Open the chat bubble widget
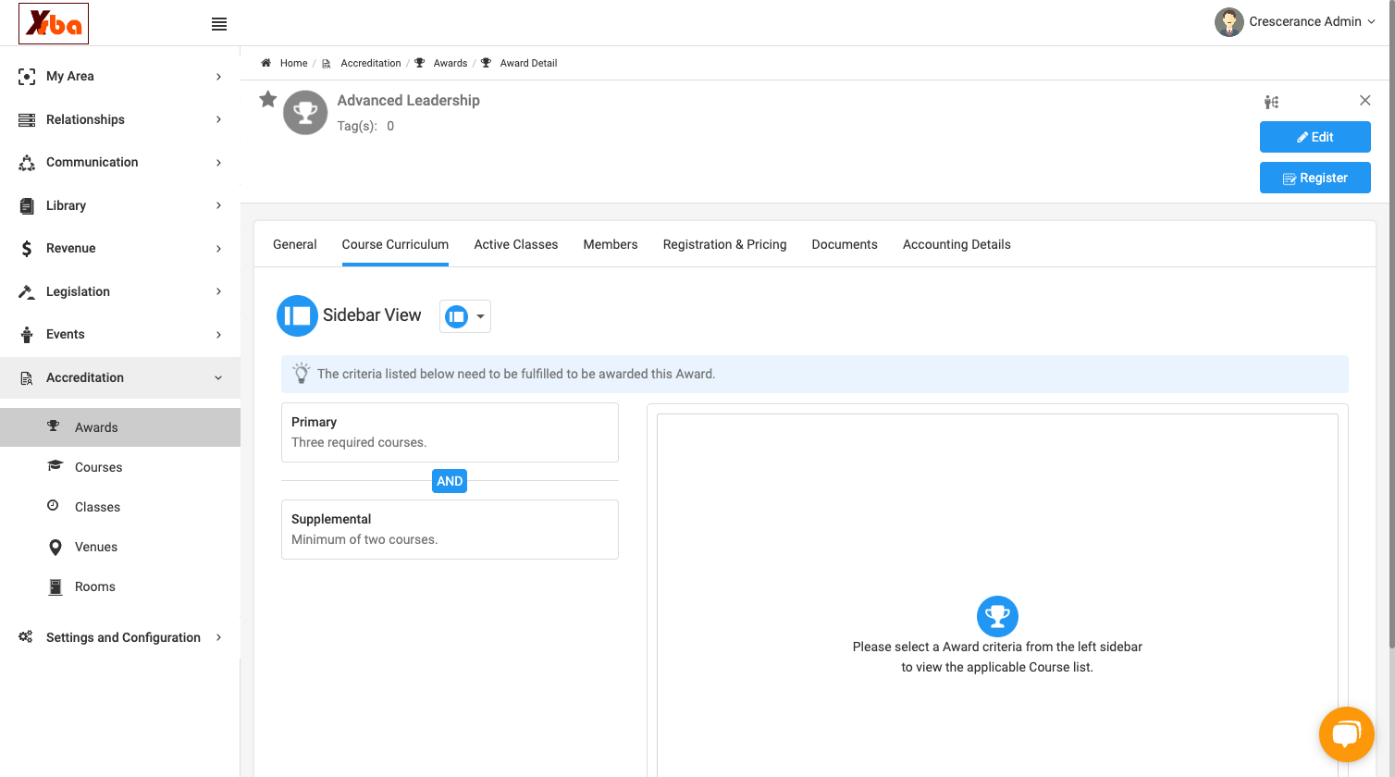 1347,734
